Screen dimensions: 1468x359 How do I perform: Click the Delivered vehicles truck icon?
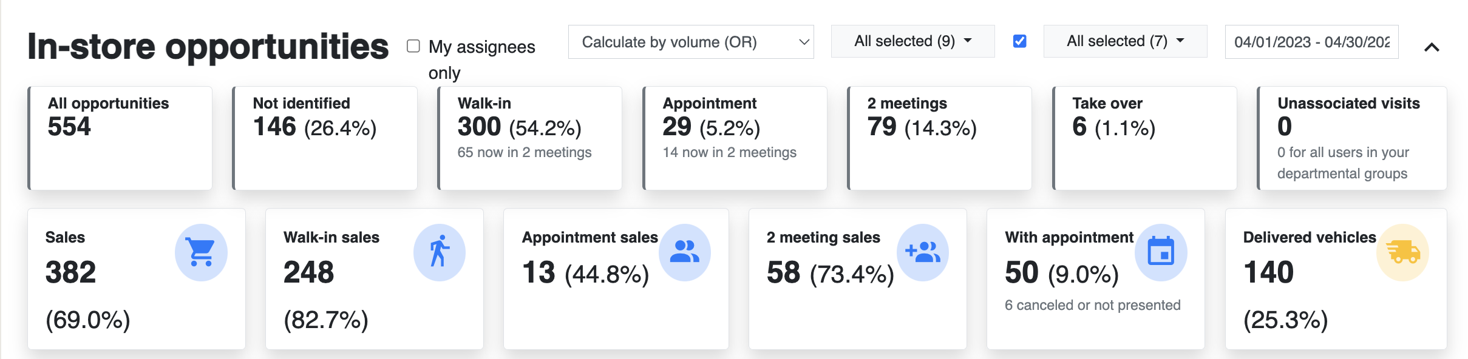click(1402, 252)
